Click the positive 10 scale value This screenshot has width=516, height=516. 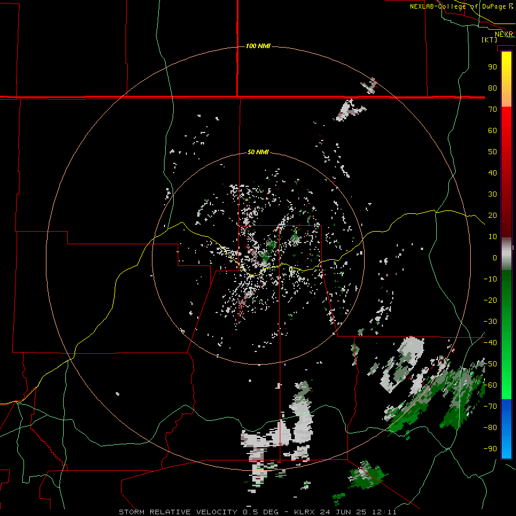[492, 237]
